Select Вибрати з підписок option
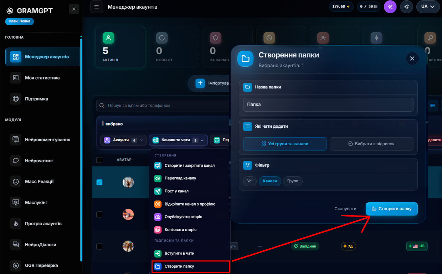 click(x=371, y=144)
